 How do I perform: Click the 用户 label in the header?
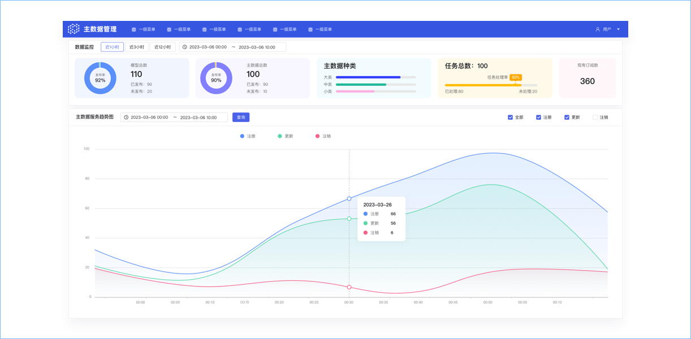607,29
